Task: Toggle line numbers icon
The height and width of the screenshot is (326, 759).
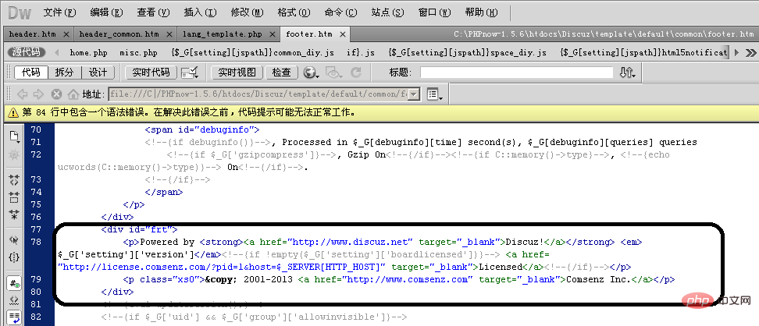Action: 14,283
